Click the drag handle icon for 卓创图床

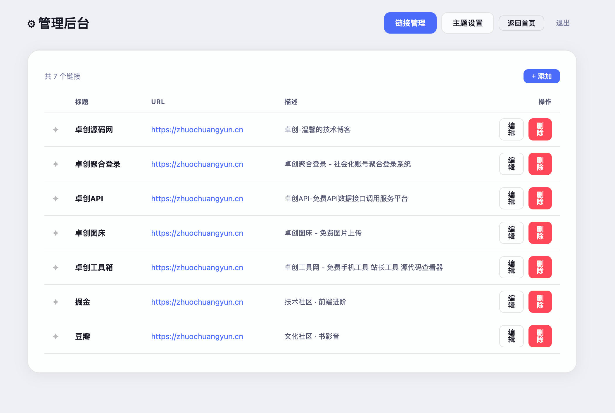[x=56, y=233]
